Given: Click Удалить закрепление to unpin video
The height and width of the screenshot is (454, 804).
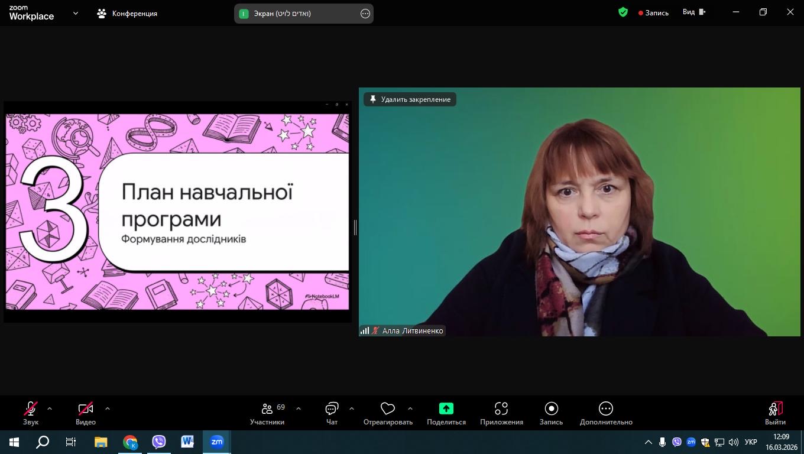Looking at the screenshot, I should pyautogui.click(x=410, y=99).
